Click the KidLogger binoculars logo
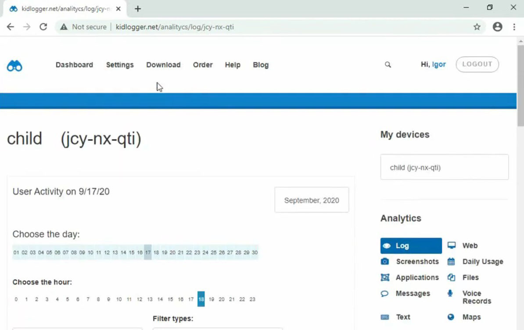524x330 pixels. point(14,65)
